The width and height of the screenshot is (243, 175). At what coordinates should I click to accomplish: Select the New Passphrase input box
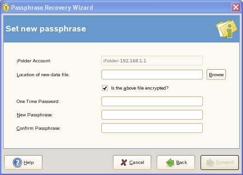pyautogui.click(x=152, y=115)
